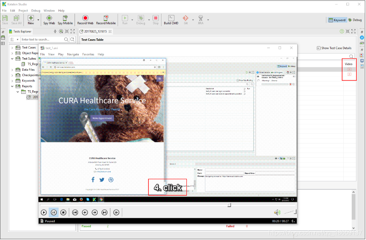The width and height of the screenshot is (366, 240).
Task: Open the Play menu in video player
Action: click(61, 54)
